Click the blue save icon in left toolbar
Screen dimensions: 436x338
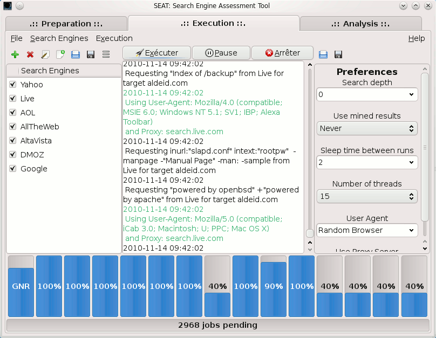click(76, 54)
